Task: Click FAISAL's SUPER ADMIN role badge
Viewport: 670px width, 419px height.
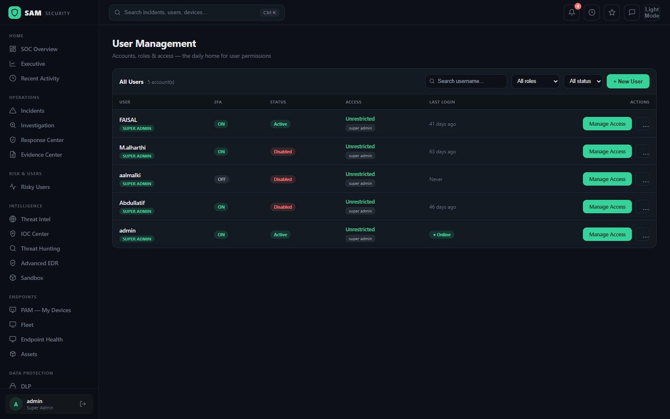Action: [137, 128]
